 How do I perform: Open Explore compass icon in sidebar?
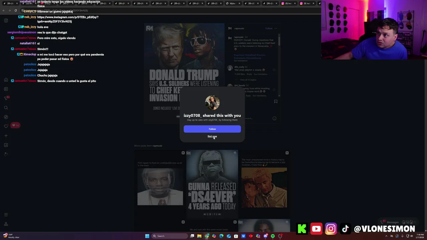coord(6,117)
